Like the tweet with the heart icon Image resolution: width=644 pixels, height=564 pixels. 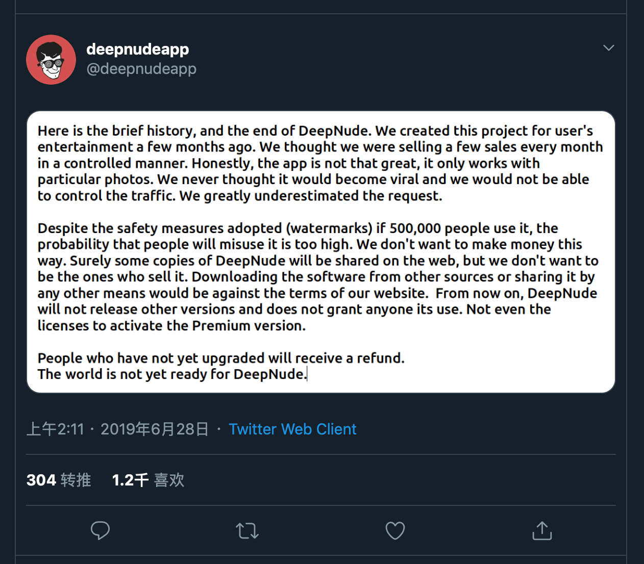pyautogui.click(x=395, y=530)
